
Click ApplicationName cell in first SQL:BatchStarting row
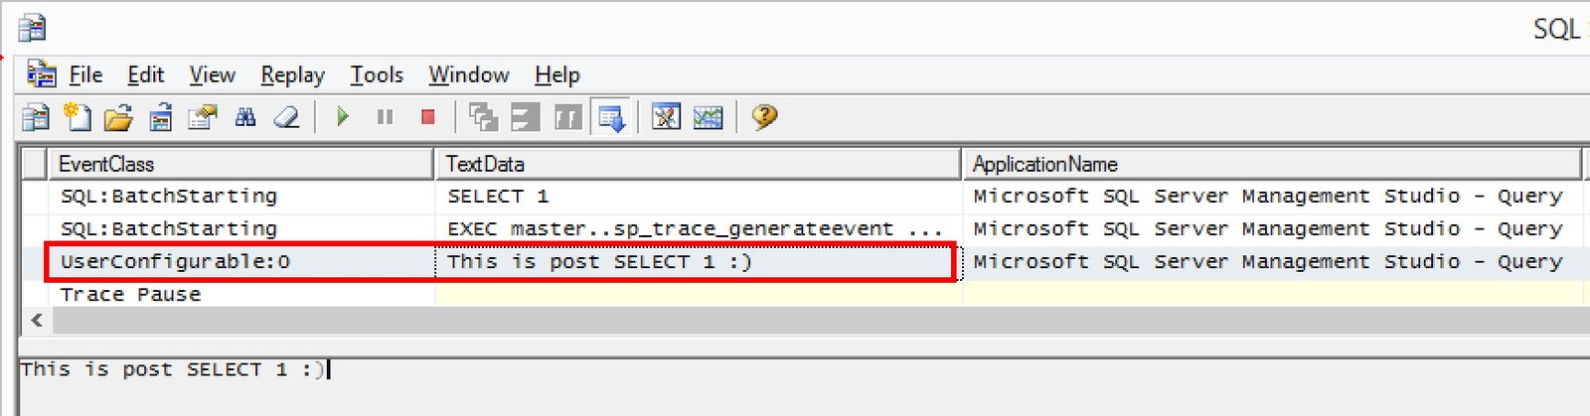click(x=1273, y=197)
